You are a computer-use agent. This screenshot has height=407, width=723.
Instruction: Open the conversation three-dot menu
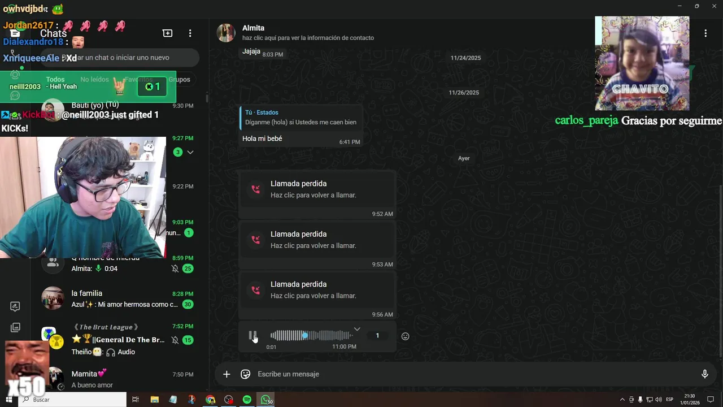click(x=705, y=33)
